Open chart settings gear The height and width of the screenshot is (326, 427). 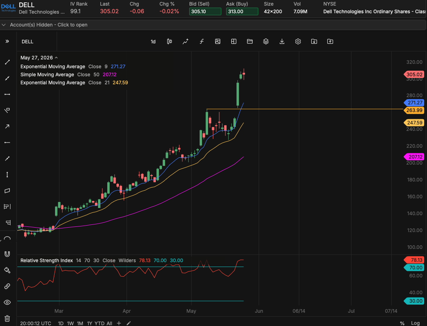[x=298, y=41]
